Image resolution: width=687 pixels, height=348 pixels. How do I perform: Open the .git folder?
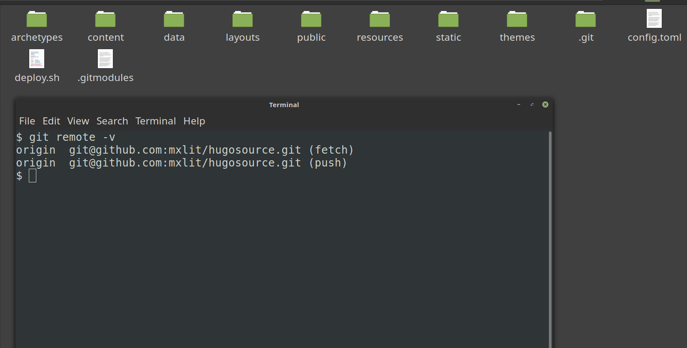tap(586, 19)
